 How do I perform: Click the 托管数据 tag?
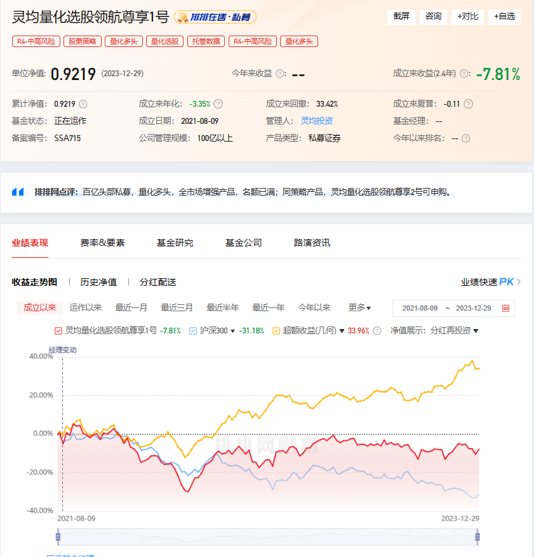point(206,41)
